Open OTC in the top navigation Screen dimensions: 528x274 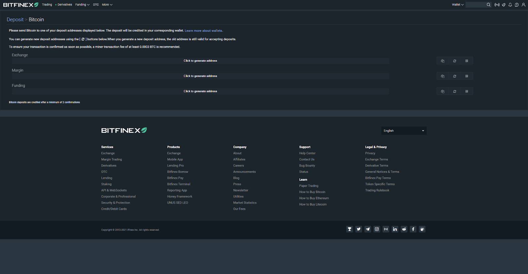(96, 5)
